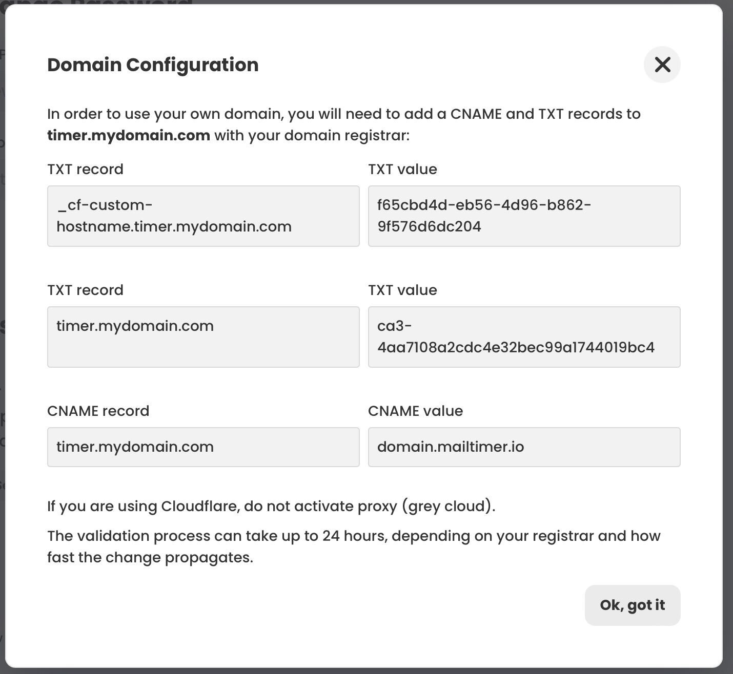Click the TXT value label above f65cbd4d
The image size is (733, 674).
click(402, 169)
